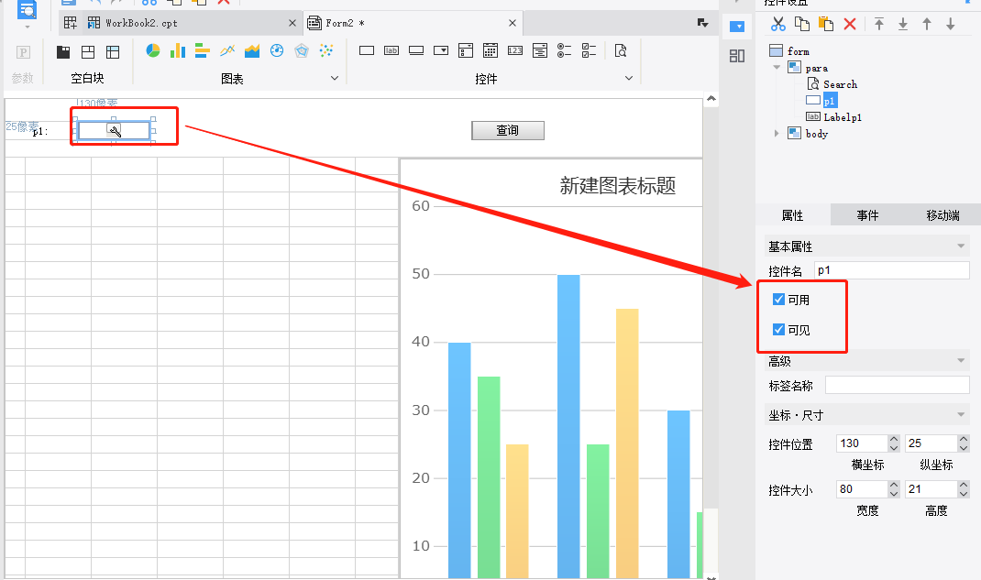
Task: Collapse the 基本属性 section
Action: (961, 246)
